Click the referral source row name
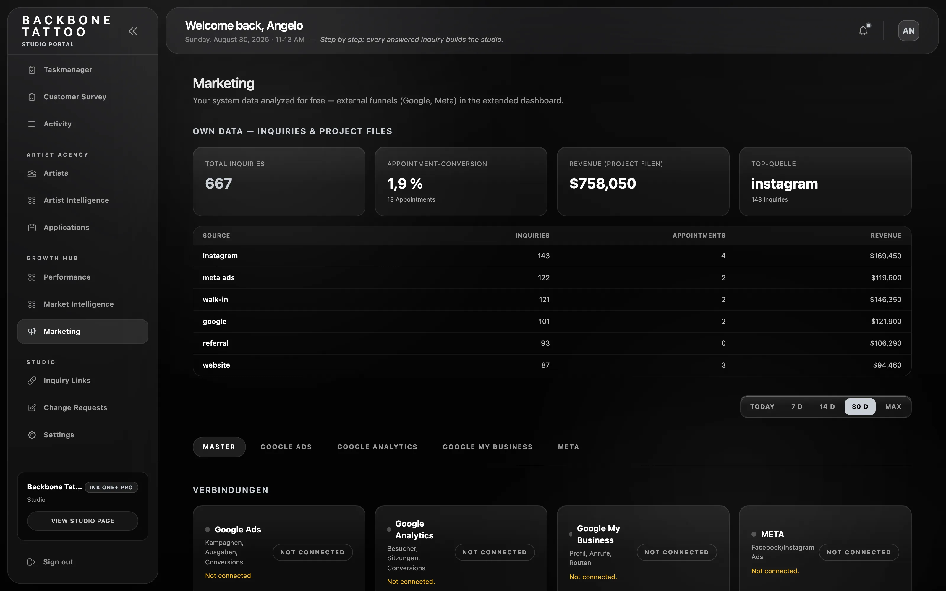This screenshot has height=591, width=946. coord(216,344)
